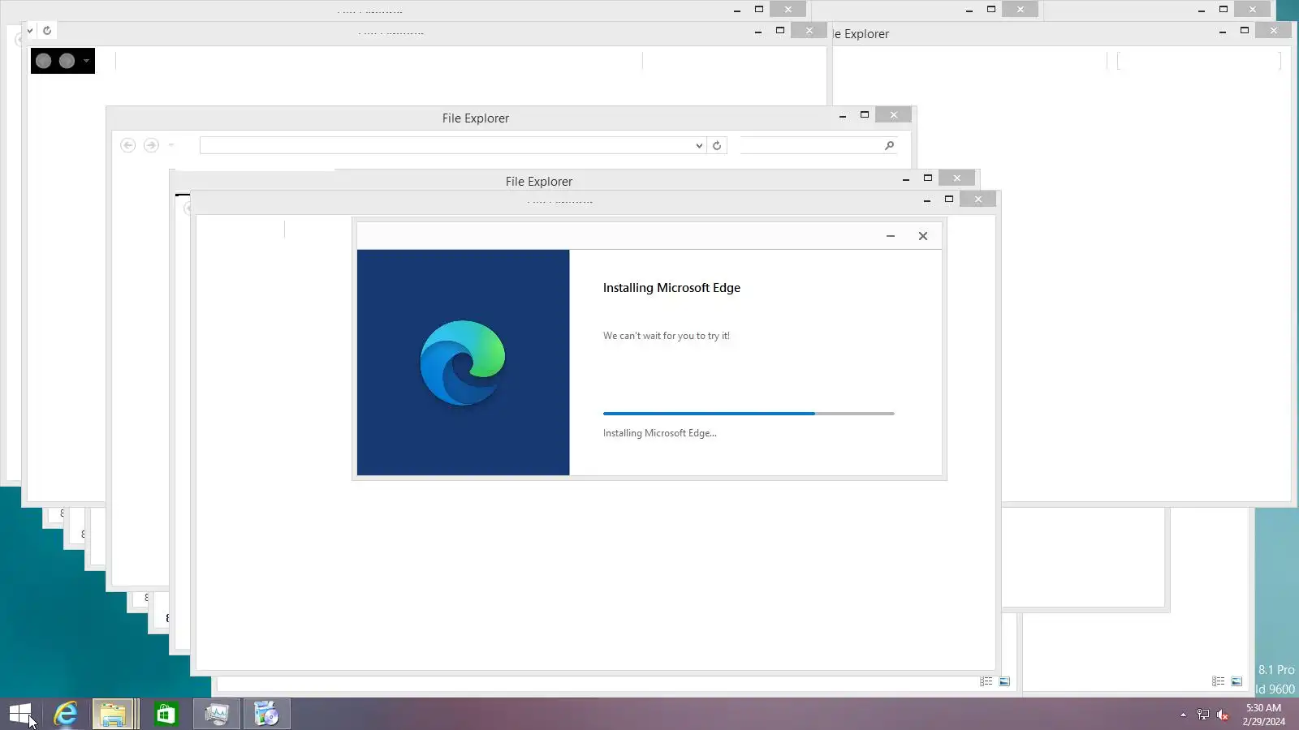Viewport: 1299px width, 730px height.
Task: Click the File Explorer search magnifier icon
Action: click(890, 146)
